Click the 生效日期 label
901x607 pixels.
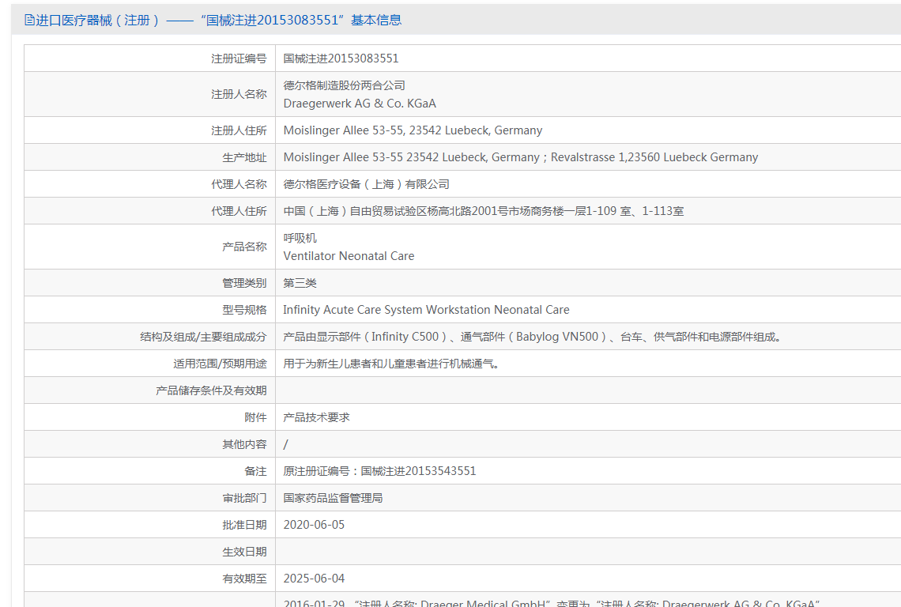244,552
